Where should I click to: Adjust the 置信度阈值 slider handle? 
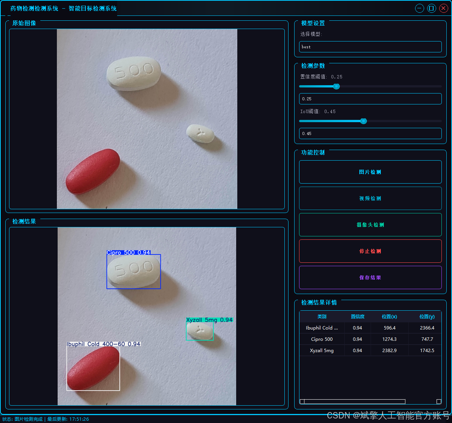pos(336,86)
